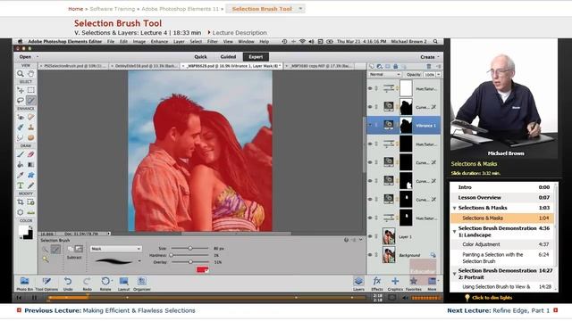Switch to the DebbyElde518.psd document tab

point(145,66)
